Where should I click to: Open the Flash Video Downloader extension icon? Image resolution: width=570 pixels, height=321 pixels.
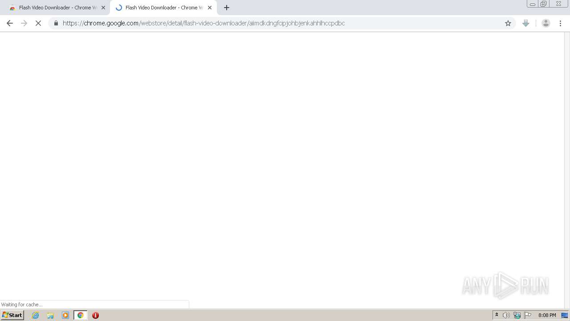click(526, 23)
